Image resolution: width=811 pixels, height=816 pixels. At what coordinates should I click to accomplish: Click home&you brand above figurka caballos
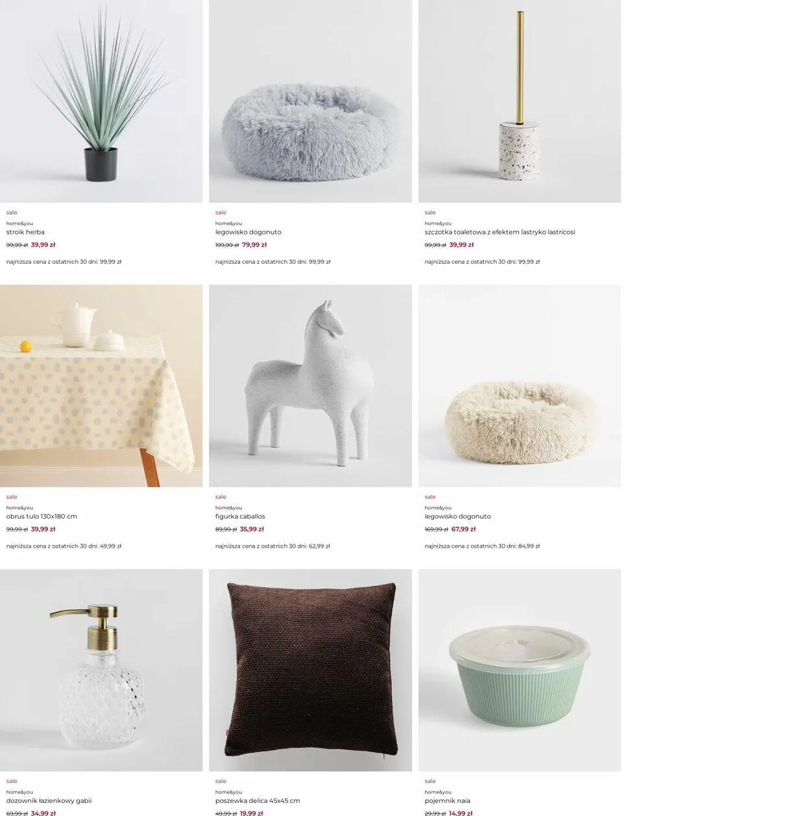(x=228, y=507)
